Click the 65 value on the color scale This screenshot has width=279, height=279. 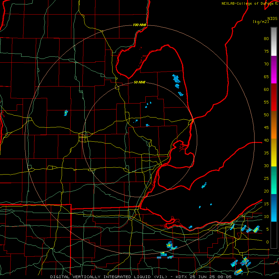pyautogui.click(x=266, y=77)
